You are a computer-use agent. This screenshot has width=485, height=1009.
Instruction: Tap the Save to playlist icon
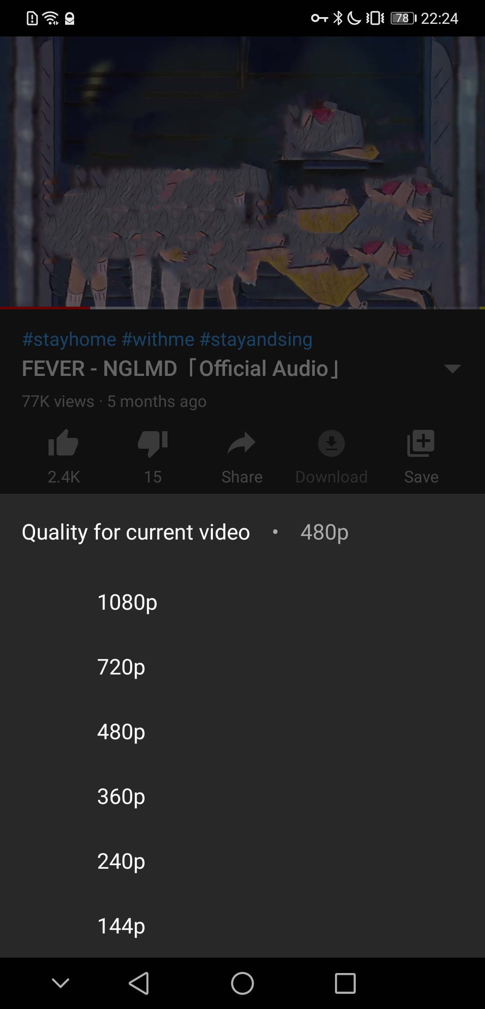[x=421, y=443]
